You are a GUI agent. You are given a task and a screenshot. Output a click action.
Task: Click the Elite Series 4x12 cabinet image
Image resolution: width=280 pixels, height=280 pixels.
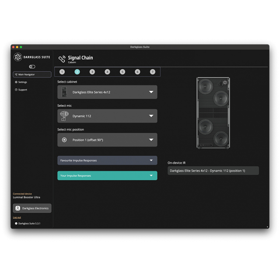tap(213, 113)
